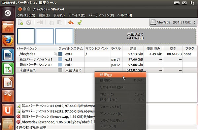Image resolution: width=198 pixels, height=130 pixels.
Task: Click the Resize/Move toolbar icon
Action: 40,22
